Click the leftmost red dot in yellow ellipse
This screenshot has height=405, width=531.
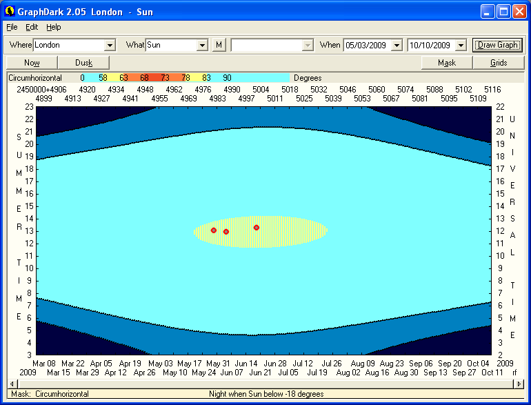pos(214,230)
